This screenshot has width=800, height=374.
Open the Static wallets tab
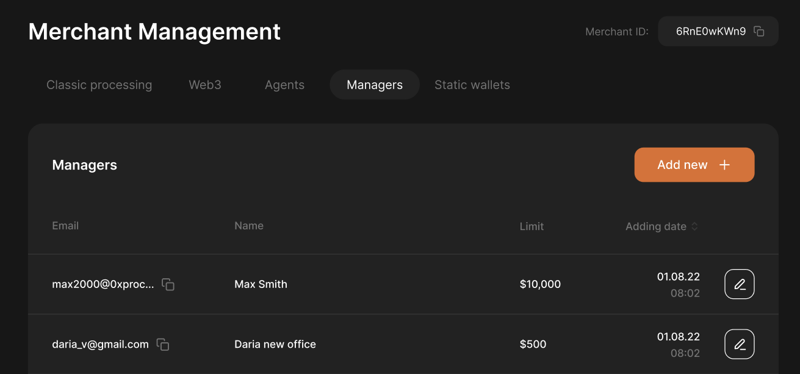click(x=472, y=85)
